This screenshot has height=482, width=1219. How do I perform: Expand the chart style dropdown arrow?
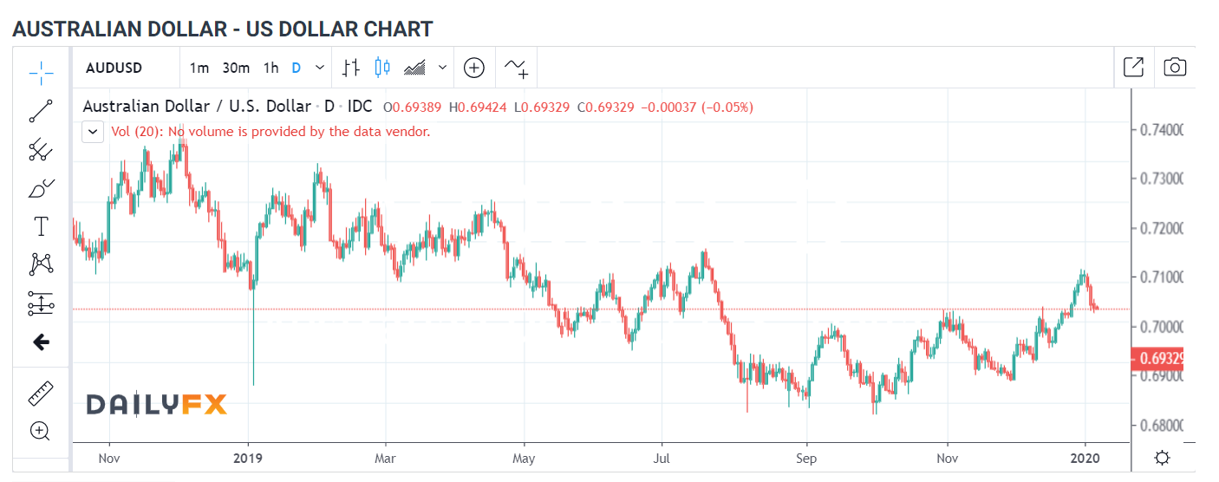[443, 67]
